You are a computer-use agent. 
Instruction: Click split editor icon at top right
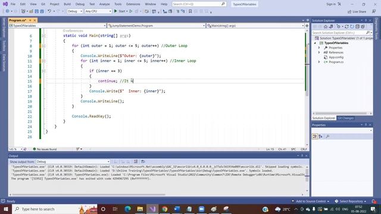(307, 26)
